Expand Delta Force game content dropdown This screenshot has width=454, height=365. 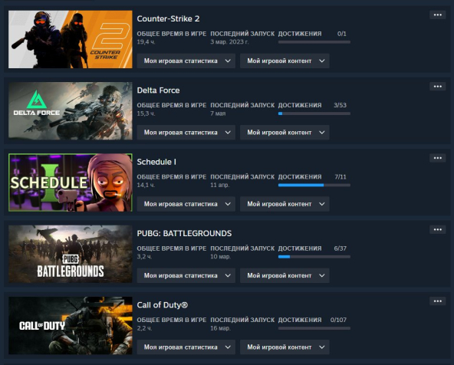click(x=285, y=133)
